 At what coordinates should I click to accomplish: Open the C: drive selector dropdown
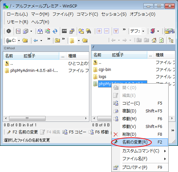[x=19, y=40]
